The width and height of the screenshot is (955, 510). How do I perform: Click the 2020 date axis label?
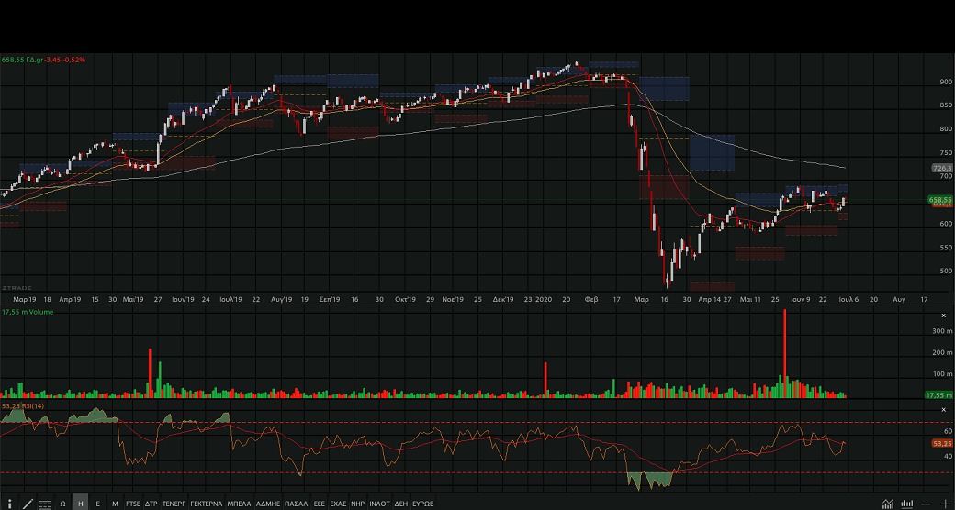pos(544,299)
